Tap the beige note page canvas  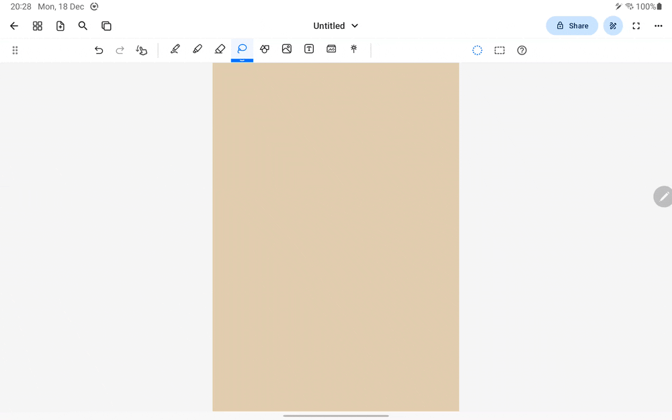tap(335, 237)
